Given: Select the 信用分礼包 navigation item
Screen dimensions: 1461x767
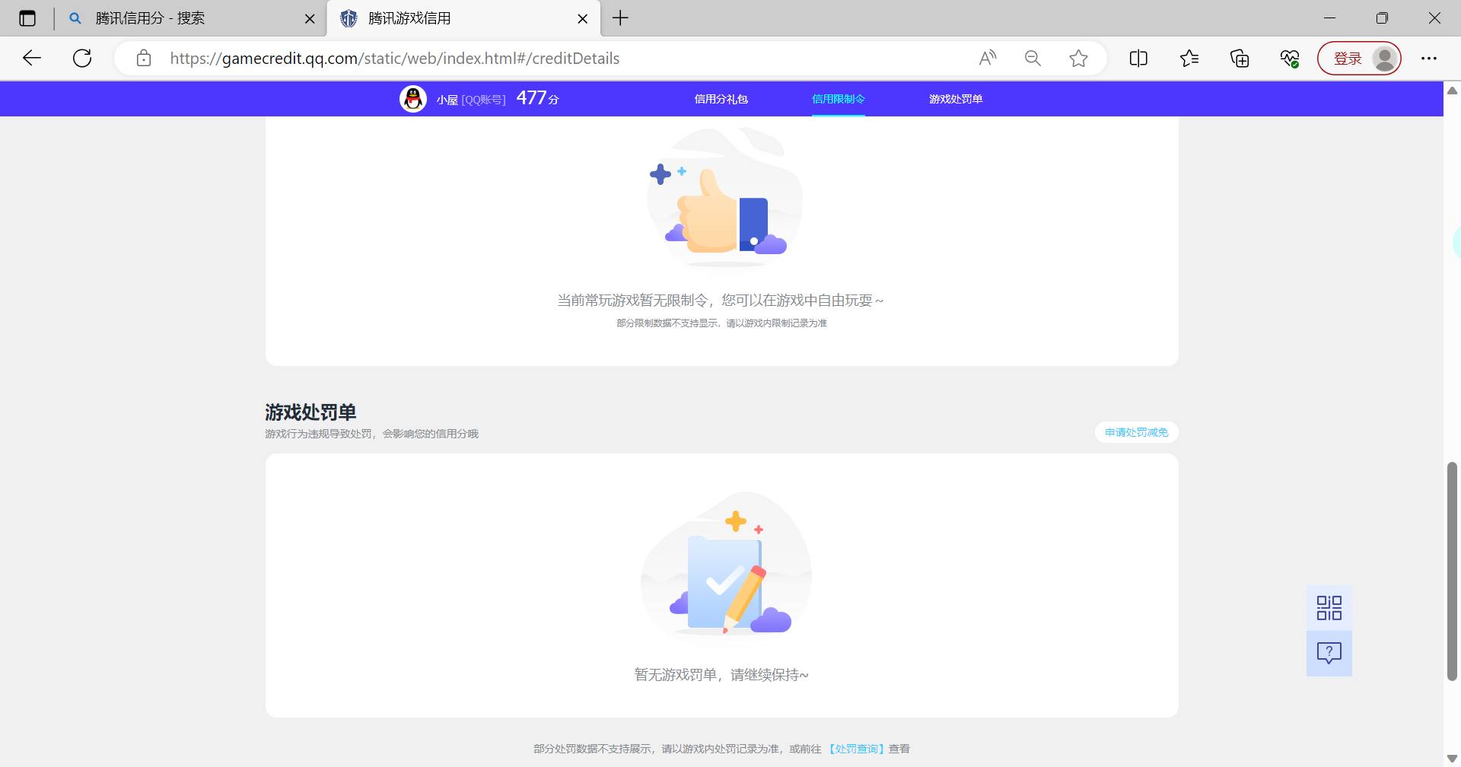Looking at the screenshot, I should tap(720, 98).
